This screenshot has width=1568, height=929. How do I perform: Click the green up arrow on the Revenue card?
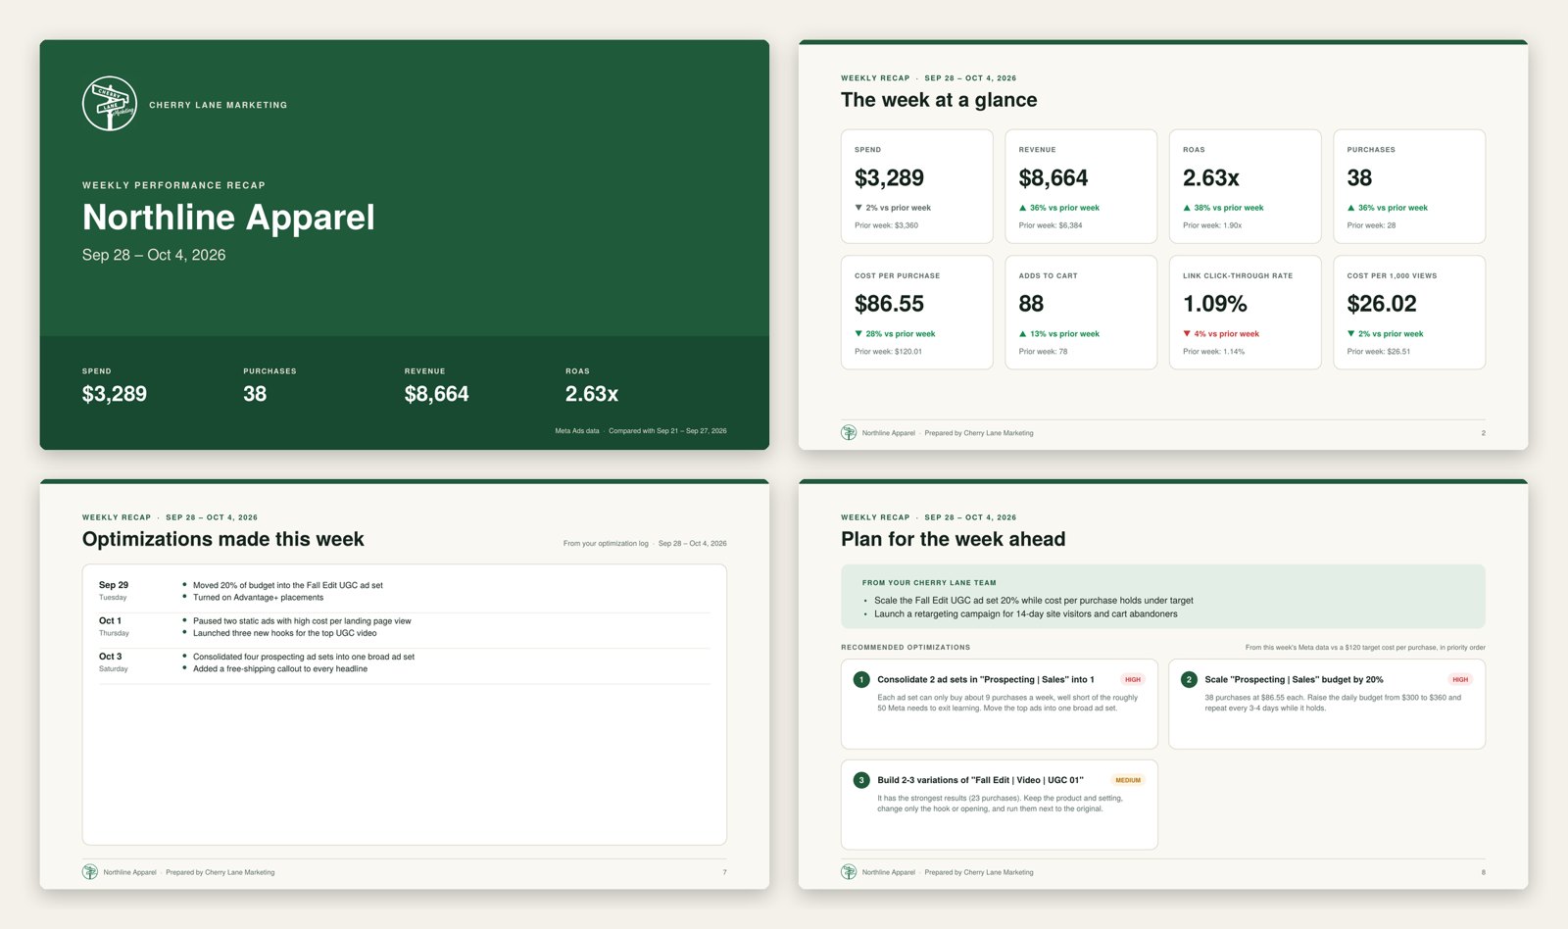point(1023,208)
